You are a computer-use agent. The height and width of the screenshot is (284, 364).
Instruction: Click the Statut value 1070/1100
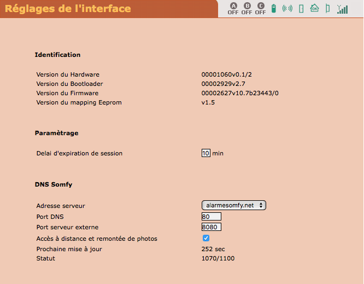click(x=218, y=258)
